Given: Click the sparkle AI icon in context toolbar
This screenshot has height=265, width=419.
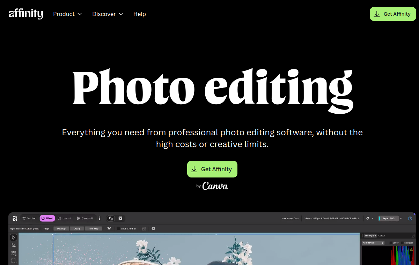Looking at the screenshot, I should coord(109,229).
